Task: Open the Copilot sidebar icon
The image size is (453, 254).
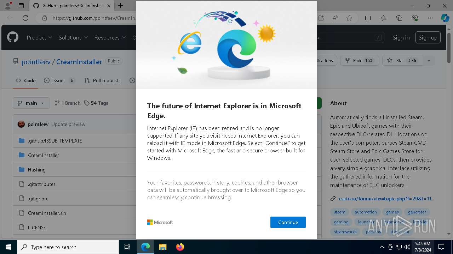Action: click(x=445, y=18)
